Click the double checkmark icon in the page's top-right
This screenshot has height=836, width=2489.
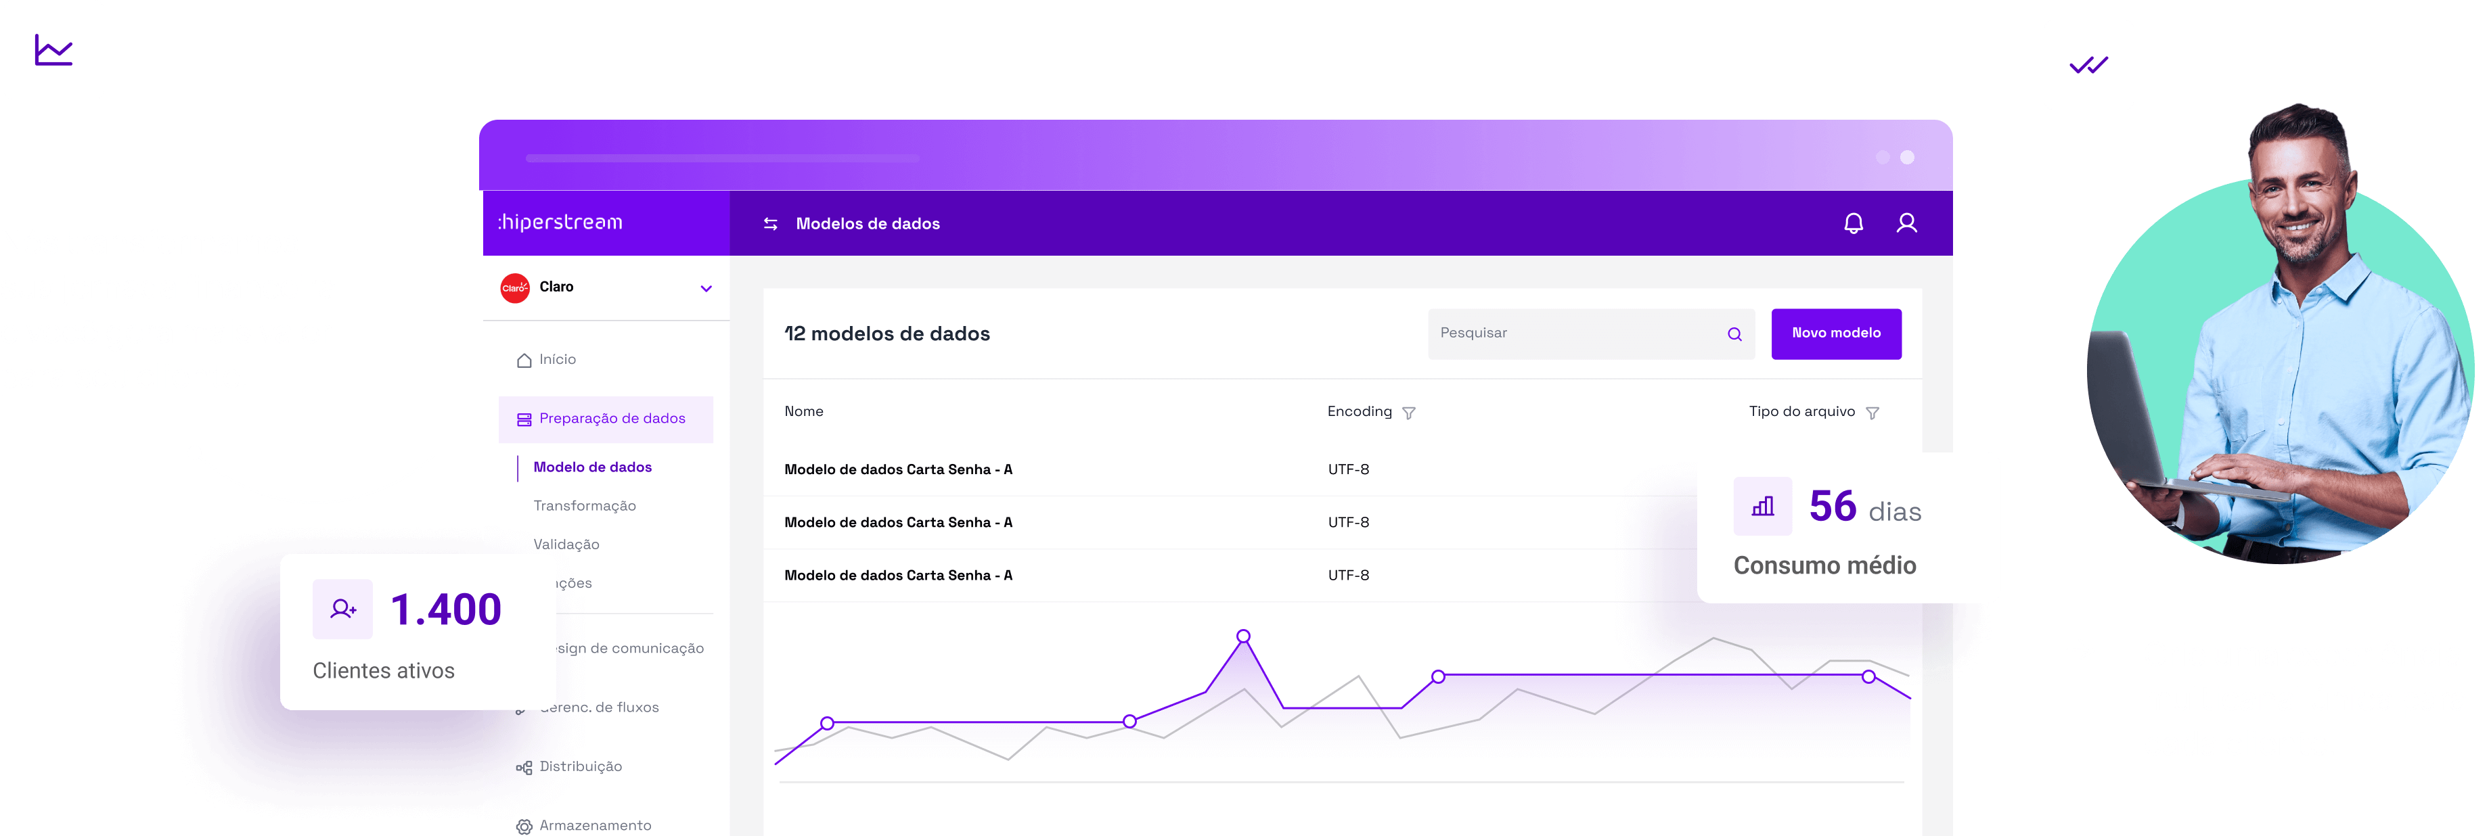coord(2088,65)
